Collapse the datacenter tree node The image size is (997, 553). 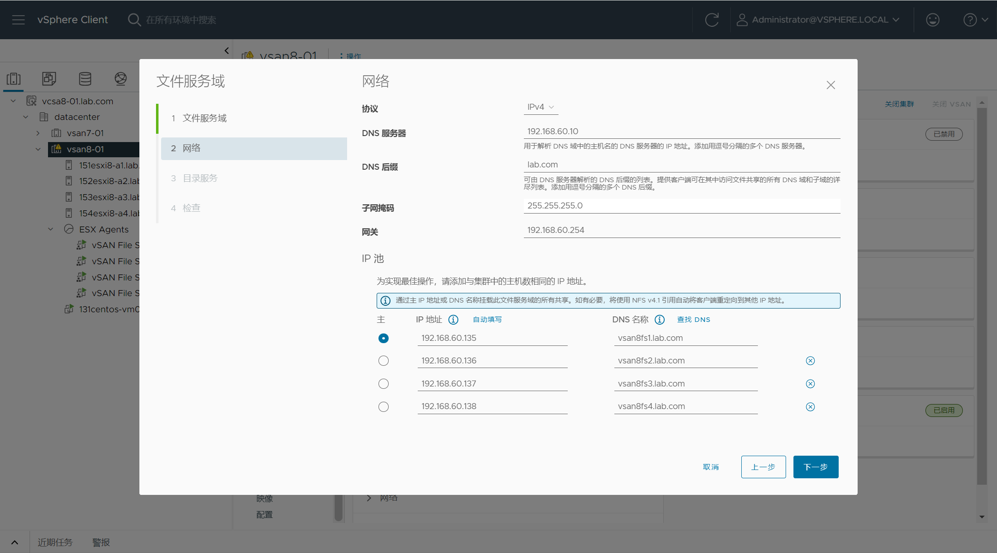[26, 117]
